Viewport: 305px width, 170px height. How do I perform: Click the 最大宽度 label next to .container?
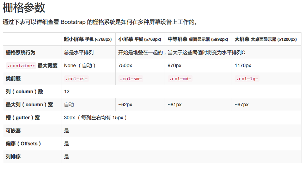click(x=48, y=65)
